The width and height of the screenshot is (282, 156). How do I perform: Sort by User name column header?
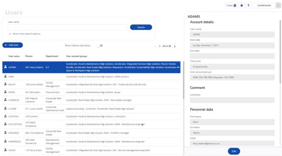pyautogui.click(x=14, y=56)
